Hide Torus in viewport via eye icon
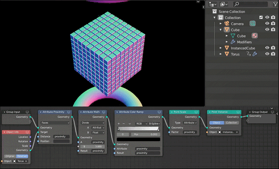 coord(267,54)
